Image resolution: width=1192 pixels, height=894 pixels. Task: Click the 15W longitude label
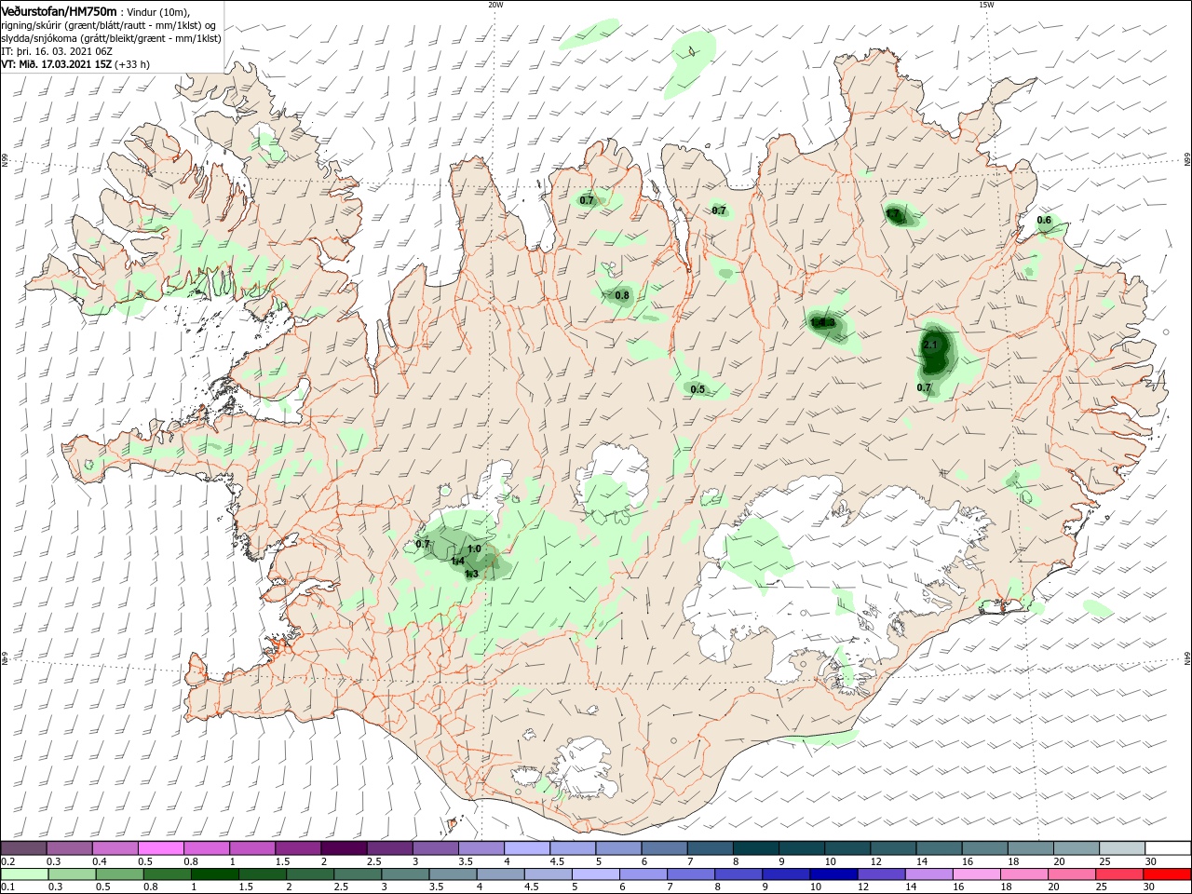pyautogui.click(x=986, y=5)
